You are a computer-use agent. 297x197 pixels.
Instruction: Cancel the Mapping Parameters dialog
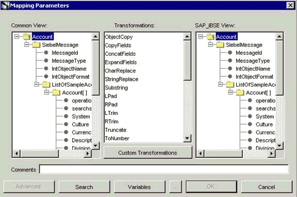267,187
